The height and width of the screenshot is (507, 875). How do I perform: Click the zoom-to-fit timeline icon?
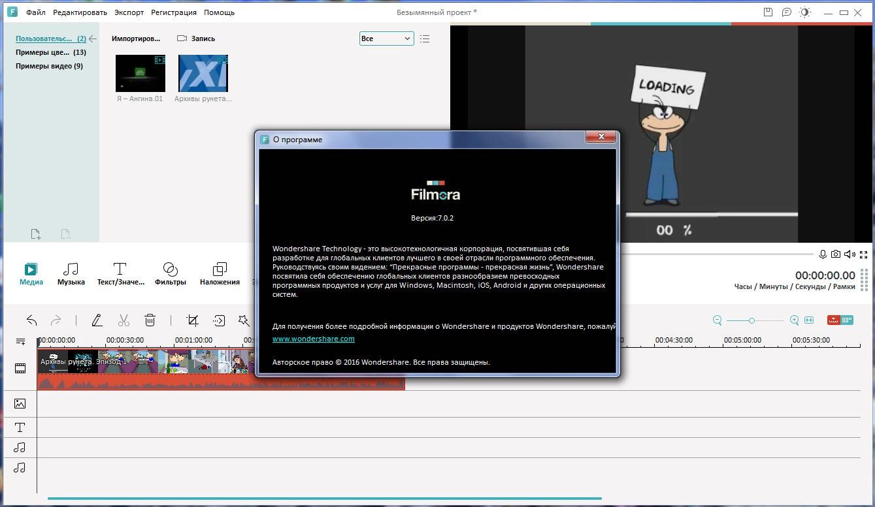click(809, 320)
